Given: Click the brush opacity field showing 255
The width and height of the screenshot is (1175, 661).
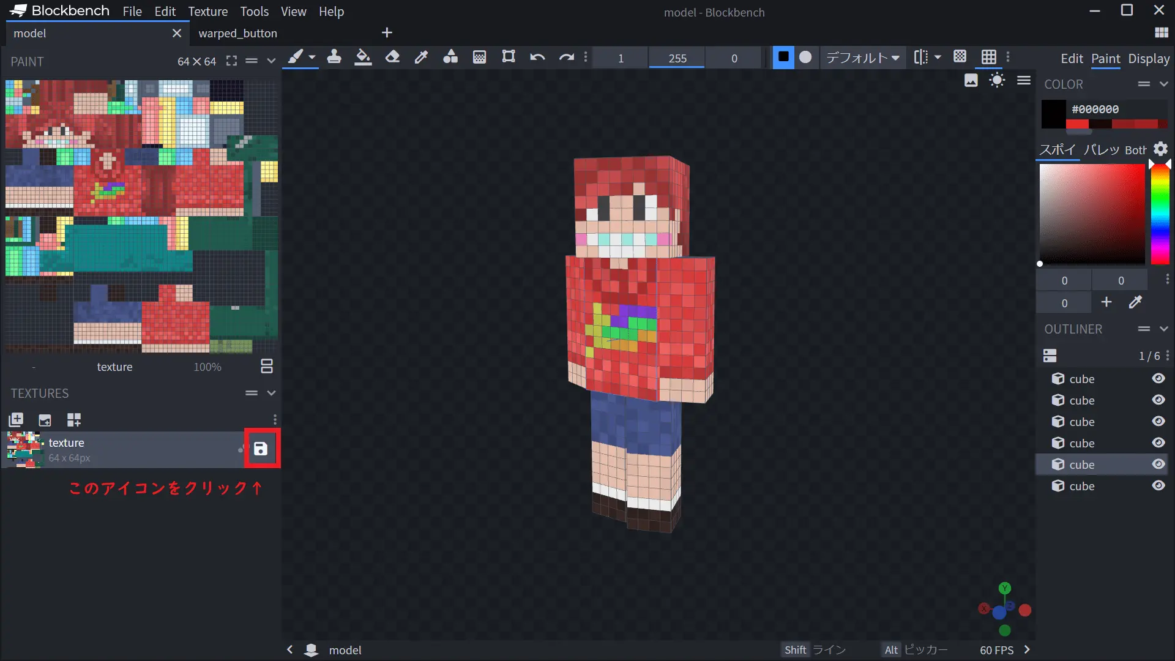Looking at the screenshot, I should click(x=677, y=59).
